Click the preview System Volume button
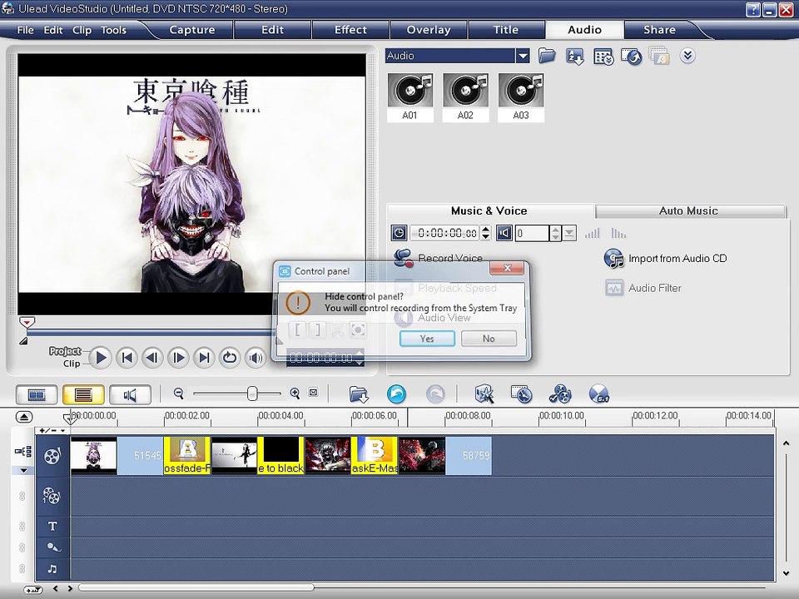This screenshot has width=799, height=599. click(256, 358)
